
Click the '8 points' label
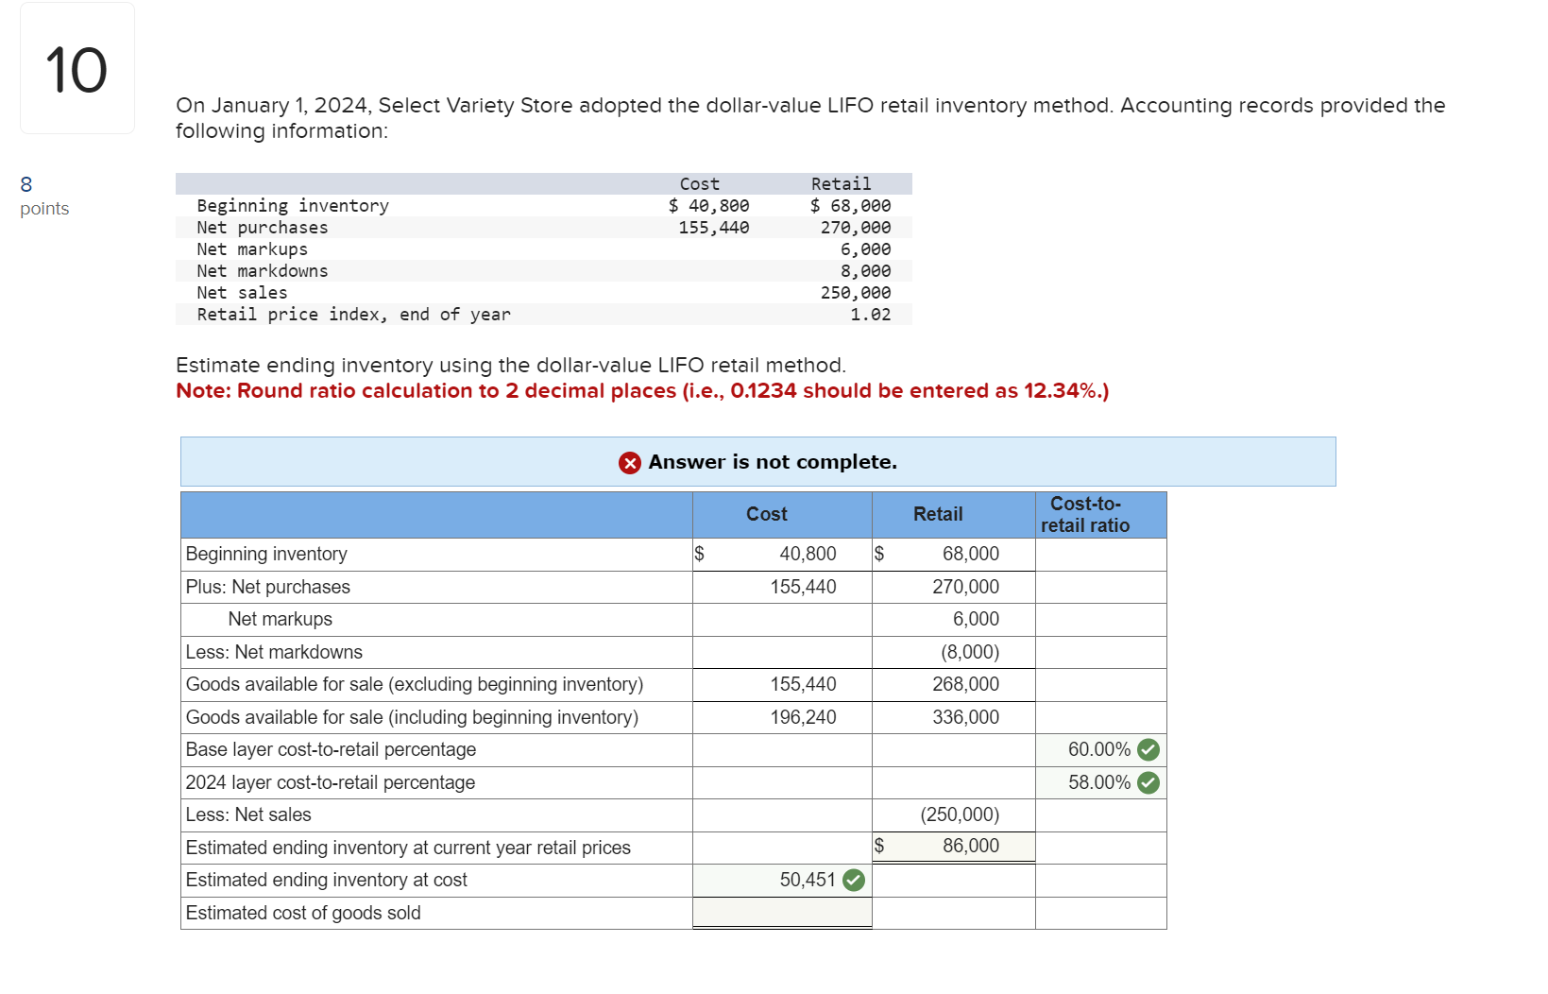pos(43,197)
